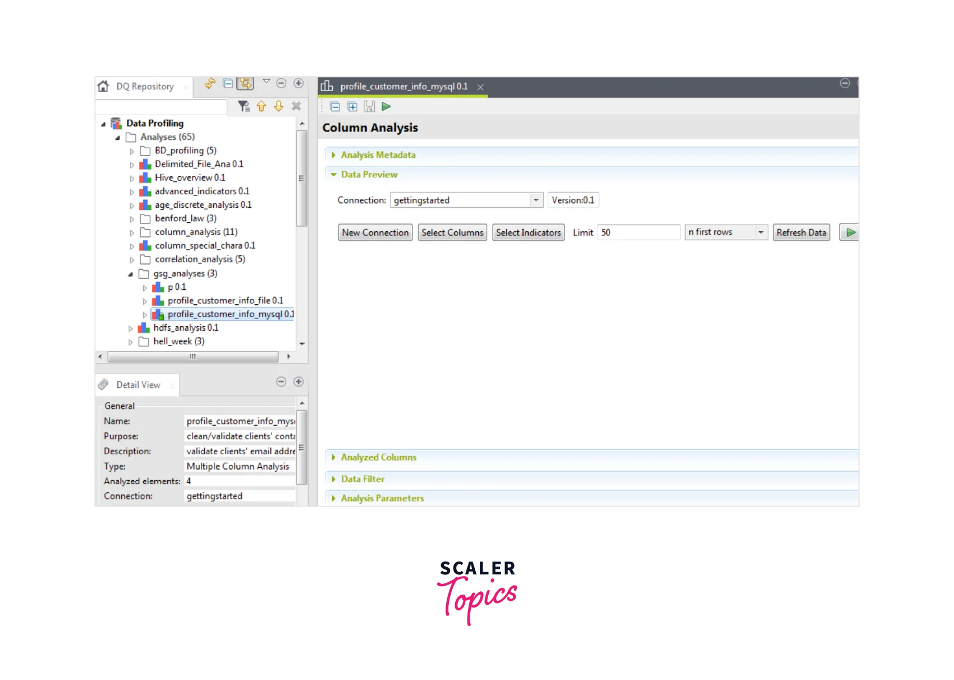Open the Connection dropdown showing gettingstarted
This screenshot has width=954, height=680.
tap(536, 200)
